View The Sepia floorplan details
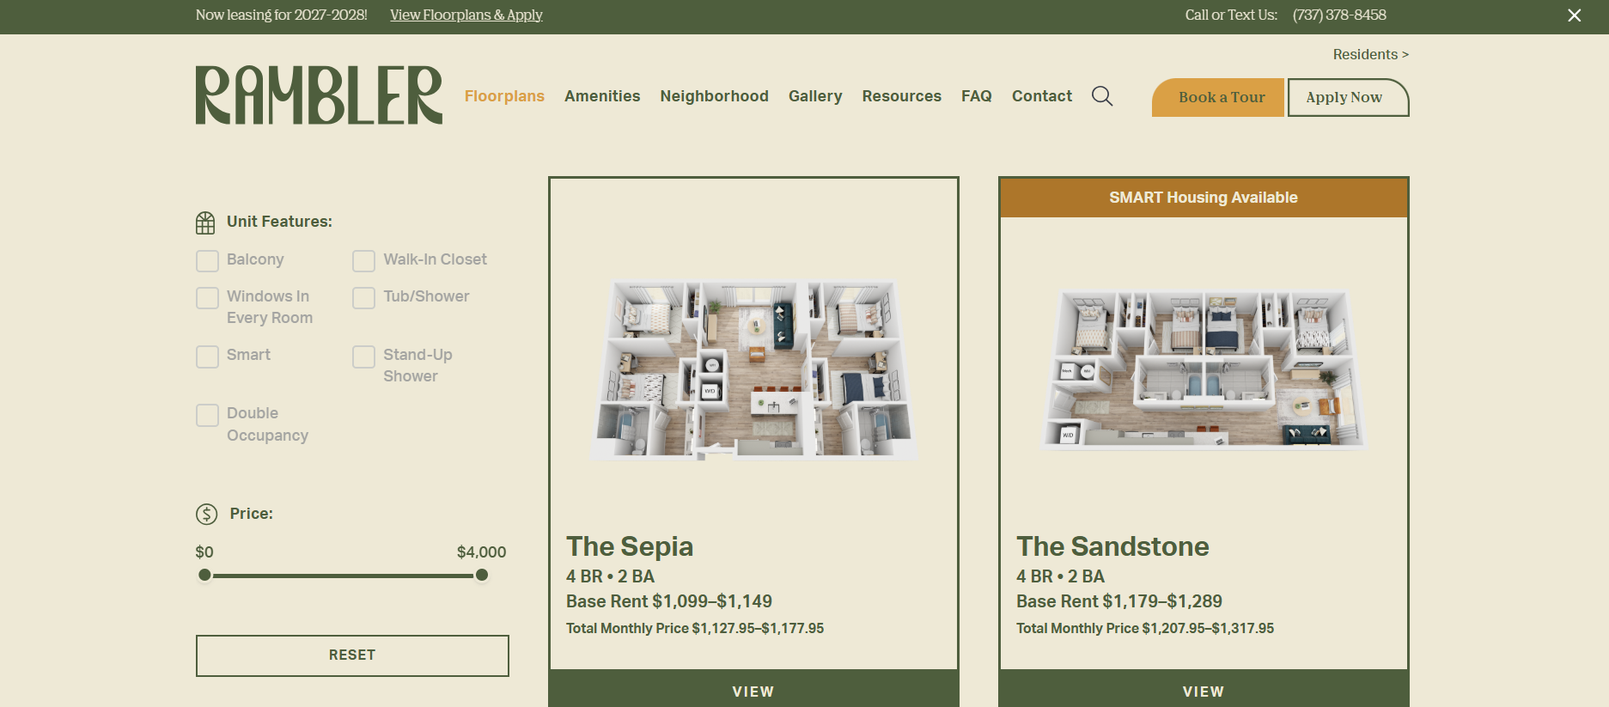 (x=753, y=689)
